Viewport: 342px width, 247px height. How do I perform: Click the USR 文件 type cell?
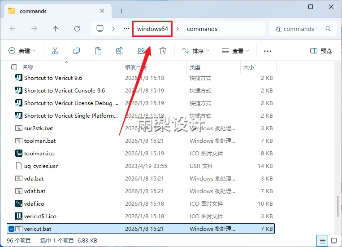(x=201, y=166)
